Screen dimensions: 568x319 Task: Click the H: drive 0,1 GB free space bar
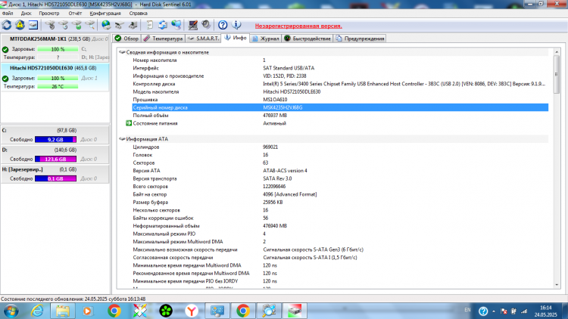click(55, 178)
